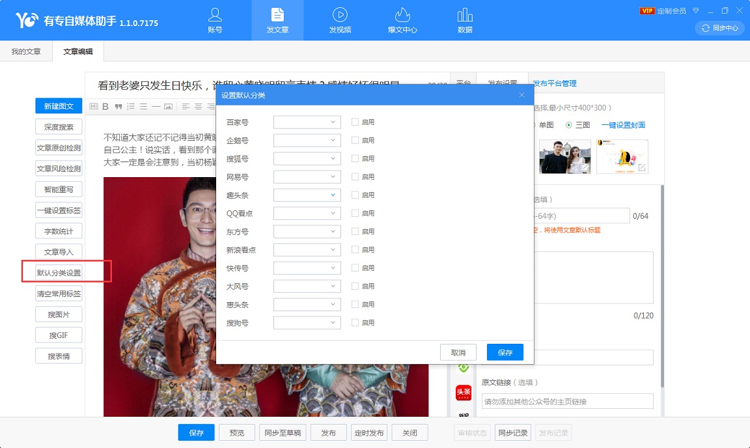Open the 百家号 category dropdown

(307, 122)
